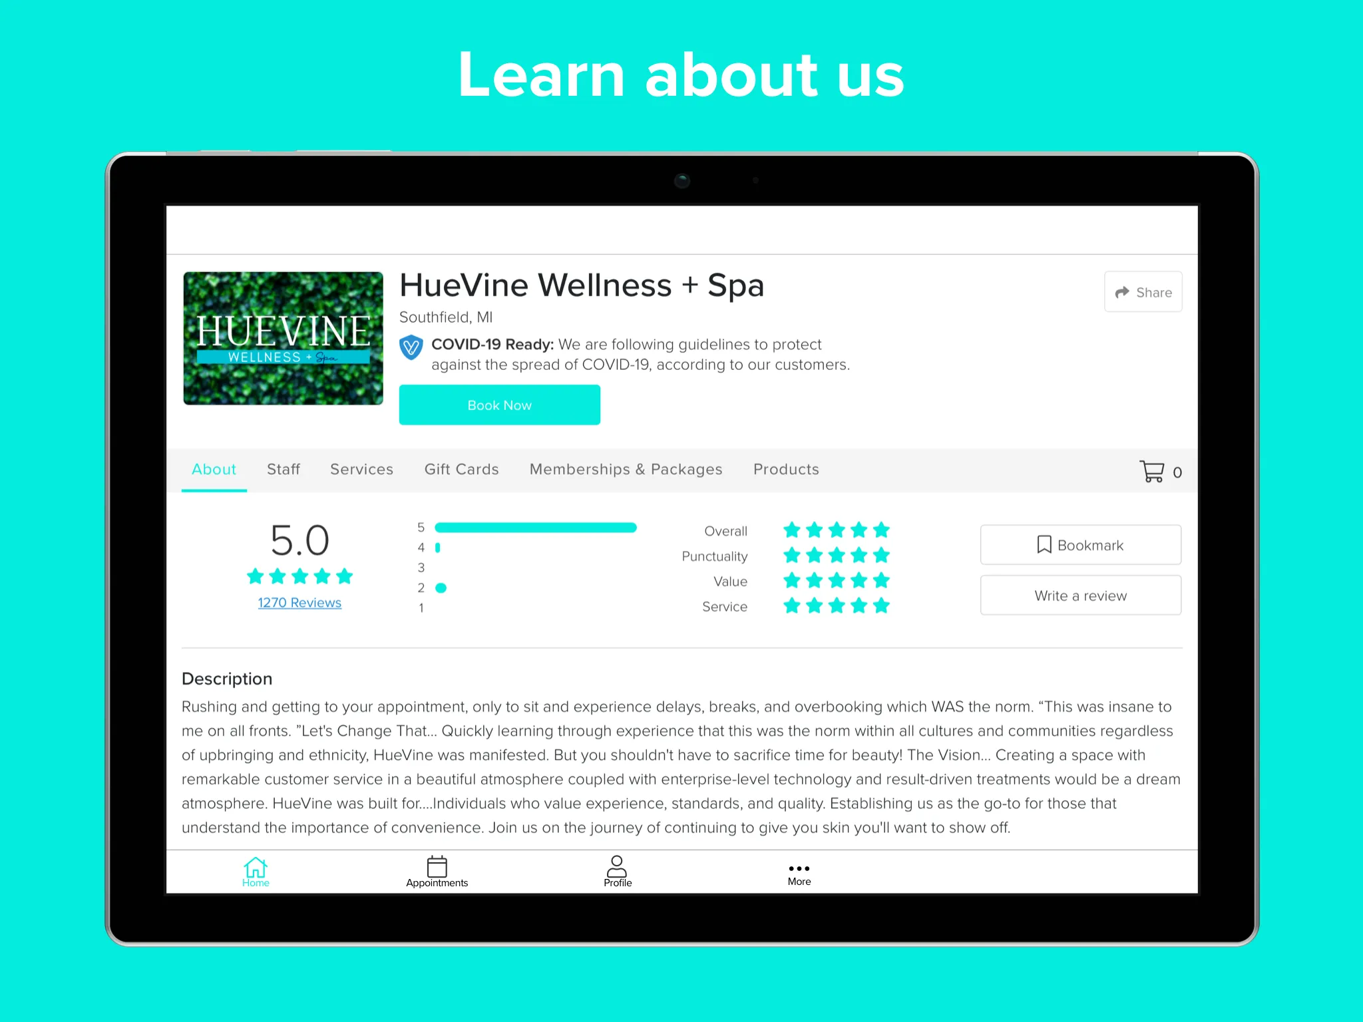Click the Write a review button
Image resolution: width=1363 pixels, height=1022 pixels.
click(1079, 596)
